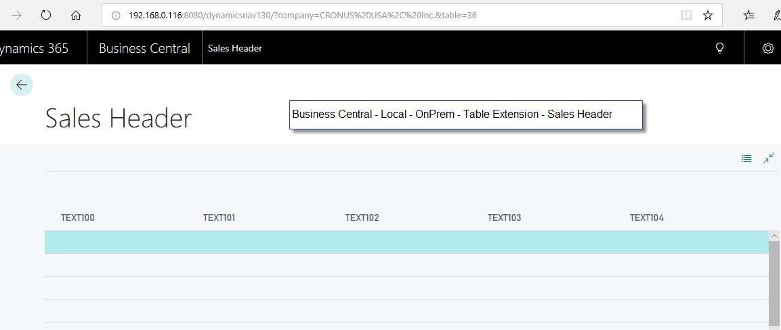Click the TEXT100 column header
Image resolution: width=781 pixels, height=330 pixels.
pos(78,218)
